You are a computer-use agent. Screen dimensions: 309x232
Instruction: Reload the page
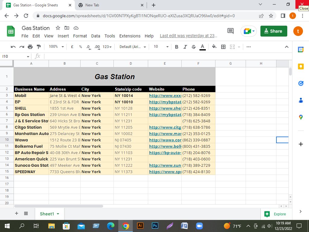(26, 16)
